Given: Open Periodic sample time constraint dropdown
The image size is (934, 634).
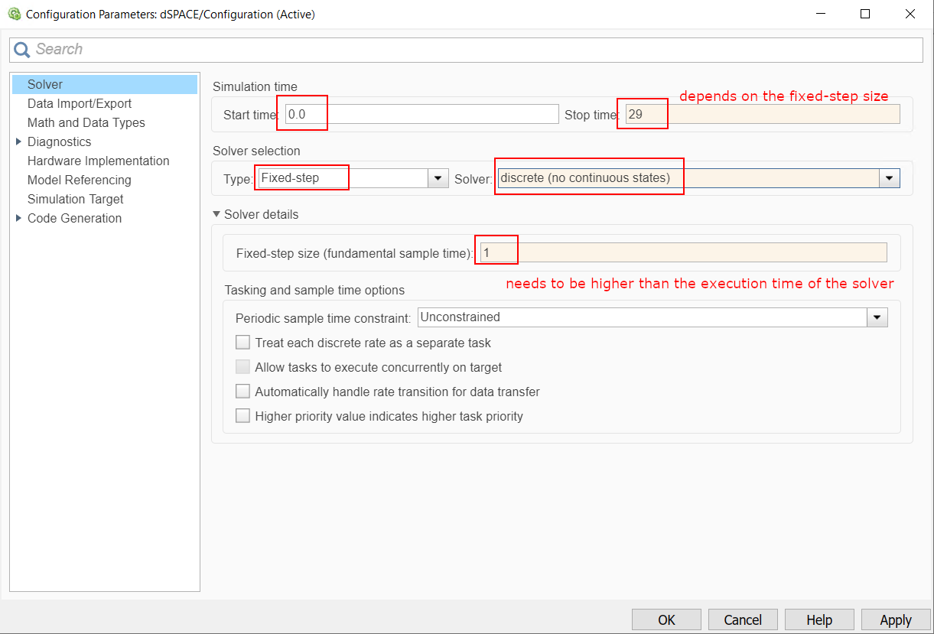Looking at the screenshot, I should [877, 317].
